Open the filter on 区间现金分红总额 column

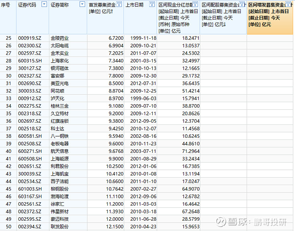(x=195, y=5)
